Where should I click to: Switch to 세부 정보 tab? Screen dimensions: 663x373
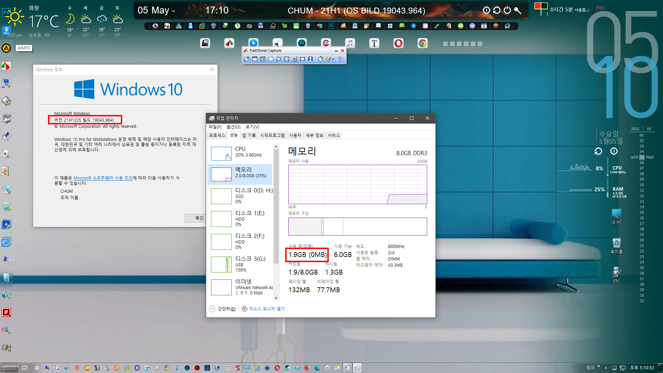click(x=315, y=135)
